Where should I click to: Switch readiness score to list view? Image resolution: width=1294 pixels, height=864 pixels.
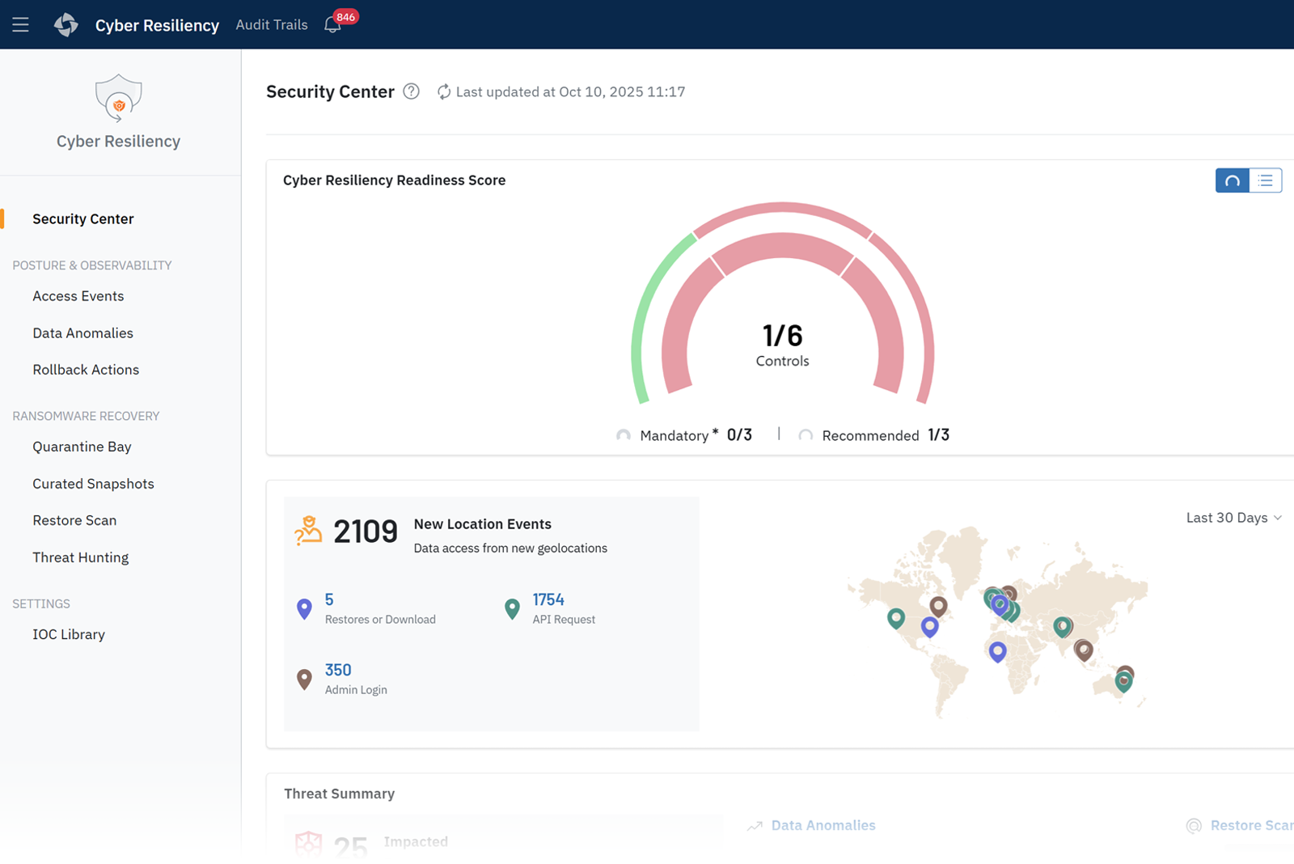(x=1265, y=180)
